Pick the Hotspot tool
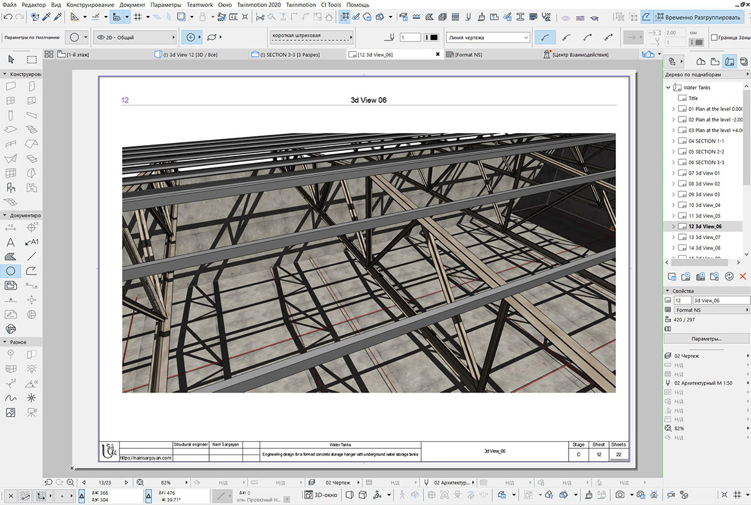751x505 pixels. (x=31, y=398)
